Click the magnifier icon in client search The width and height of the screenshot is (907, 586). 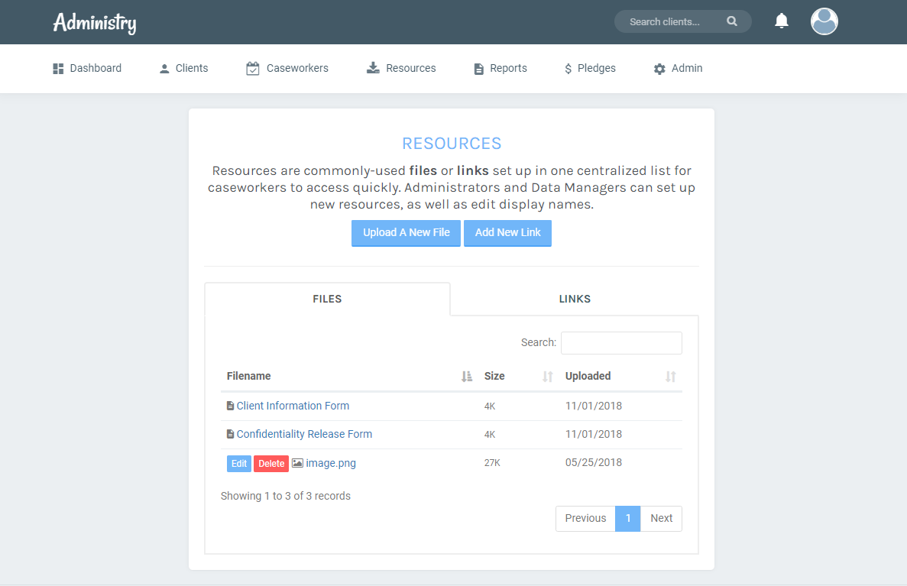tap(731, 21)
